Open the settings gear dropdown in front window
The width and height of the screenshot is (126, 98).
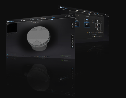[69, 16]
